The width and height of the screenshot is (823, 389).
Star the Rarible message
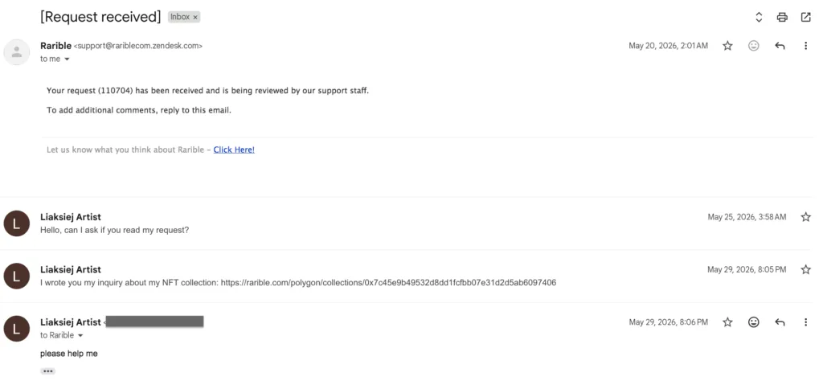point(727,46)
